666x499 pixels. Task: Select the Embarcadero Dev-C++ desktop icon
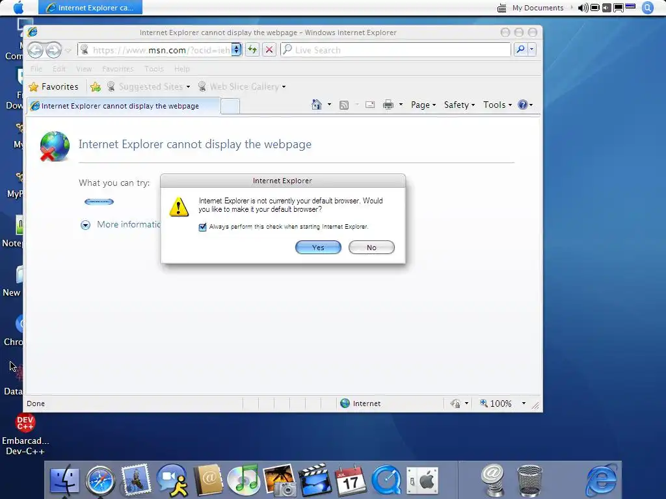click(25, 434)
